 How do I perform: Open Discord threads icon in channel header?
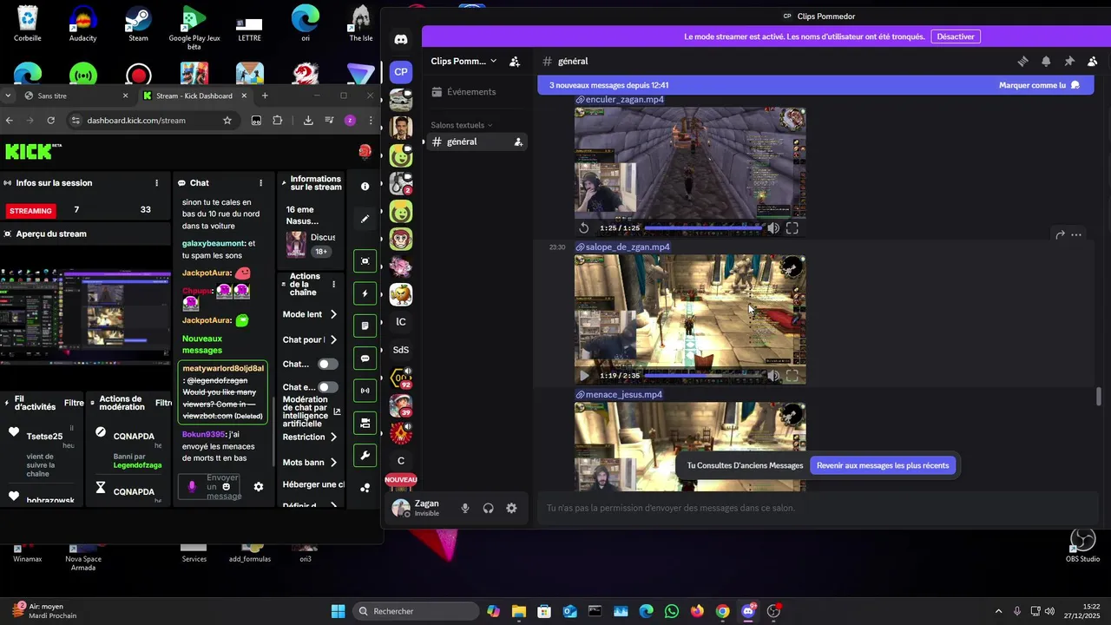(x=1022, y=62)
